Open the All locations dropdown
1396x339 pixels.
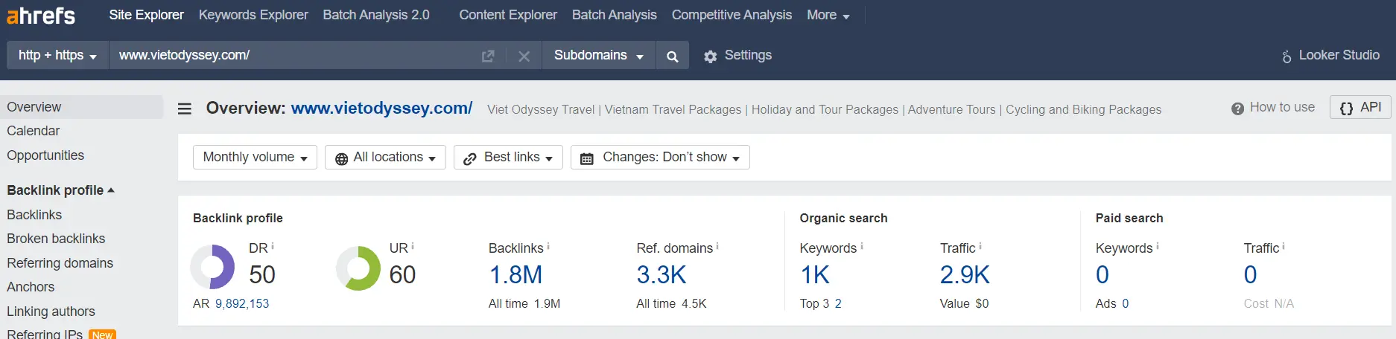point(385,158)
